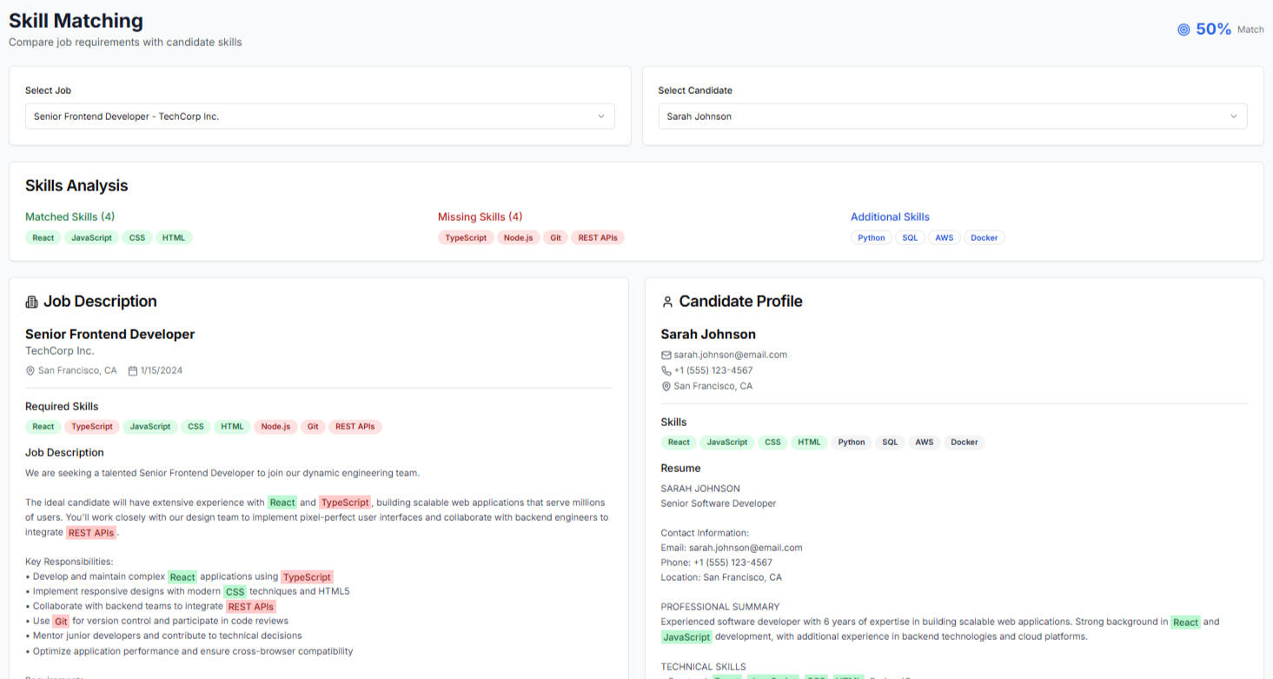1273x679 pixels.
Task: Click the location pin next to San Francisco job location
Action: (30, 370)
